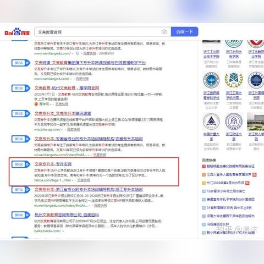Open the 浙江外国语学院 text link
Viewport: 264px width, 264px height.
point(256,95)
